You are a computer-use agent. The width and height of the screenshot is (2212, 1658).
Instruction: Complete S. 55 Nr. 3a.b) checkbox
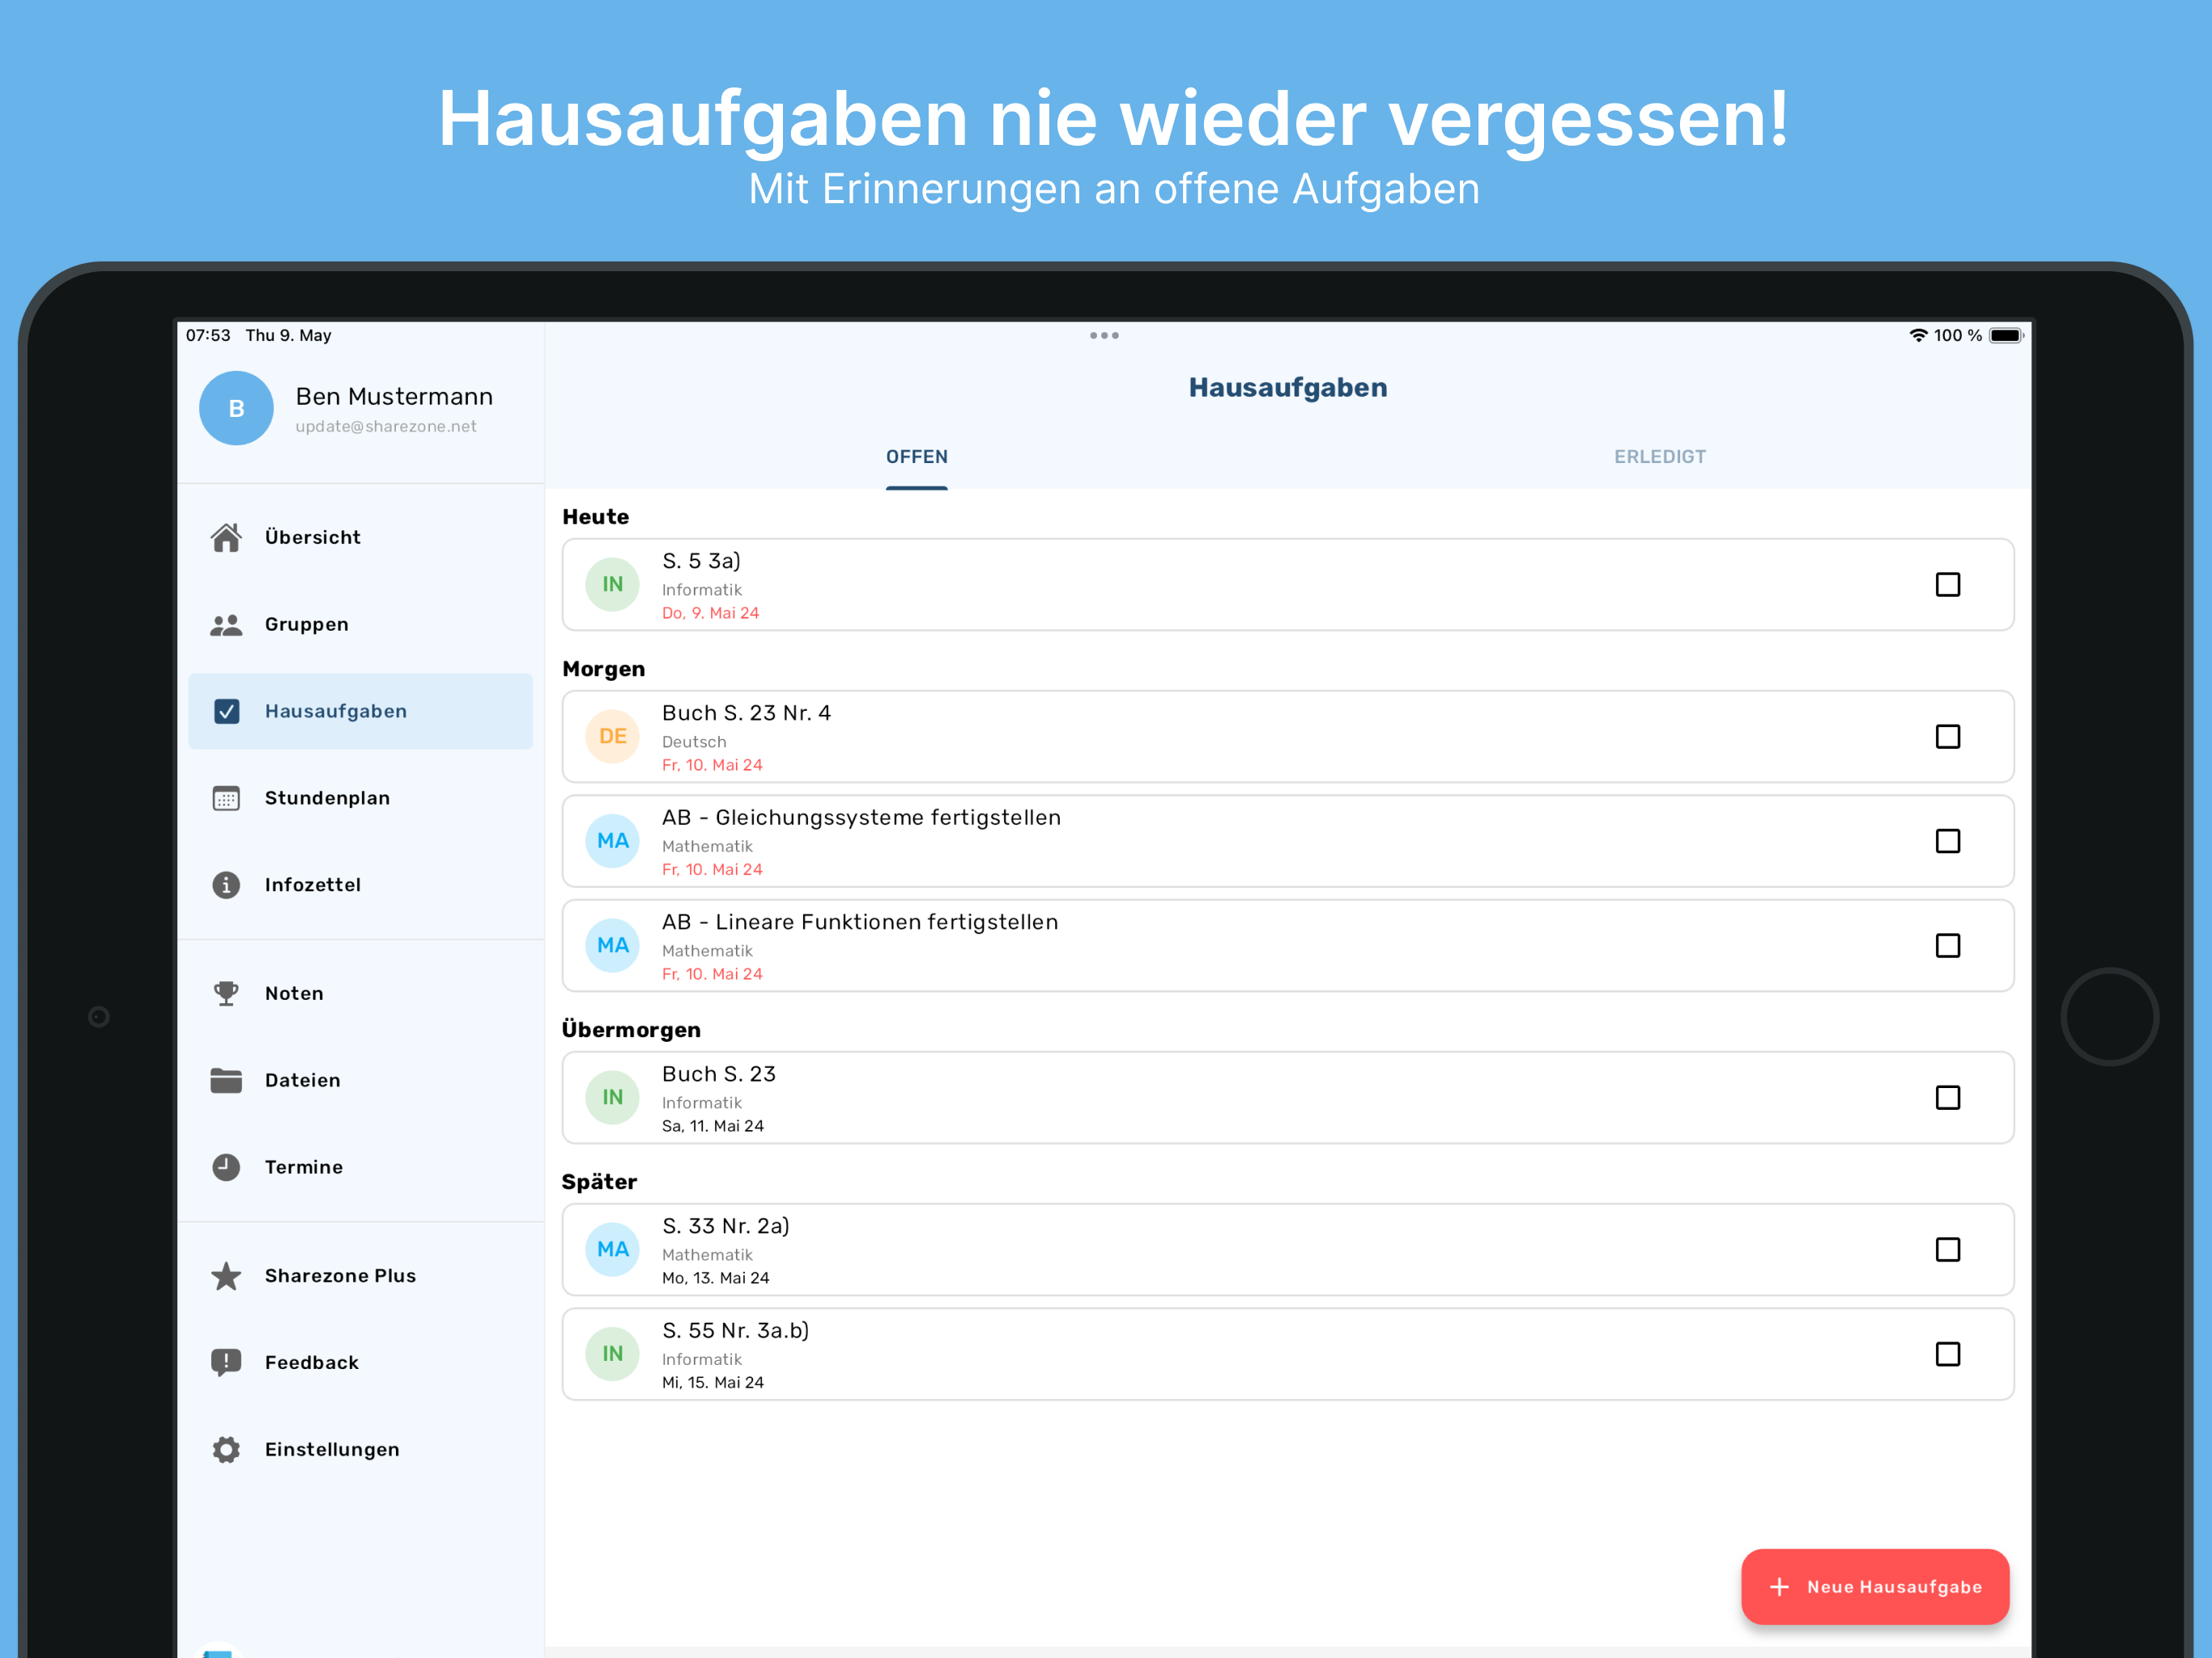[x=1947, y=1354]
